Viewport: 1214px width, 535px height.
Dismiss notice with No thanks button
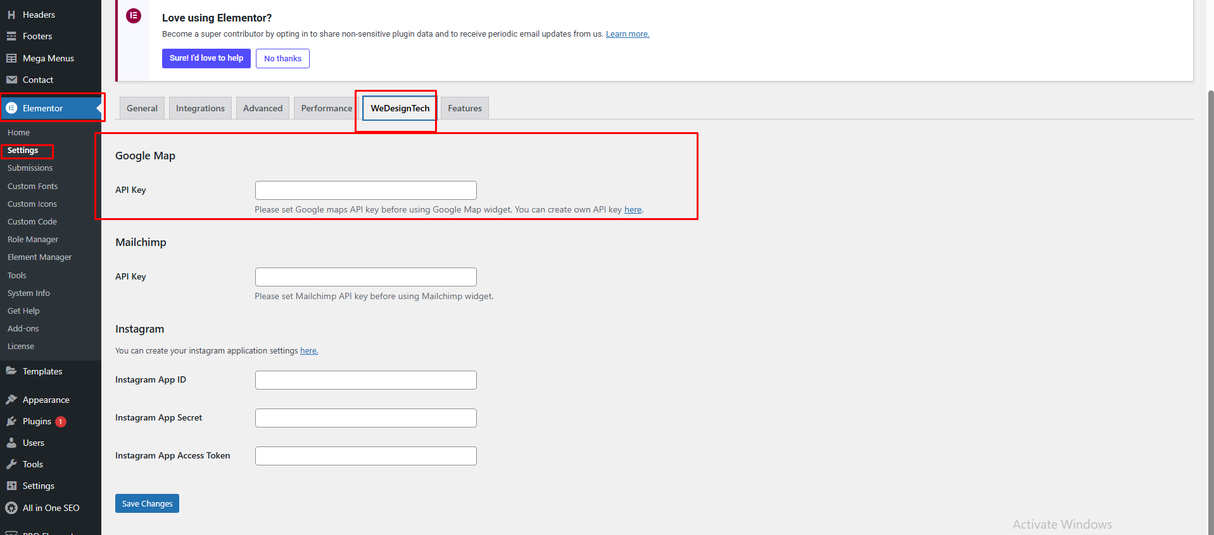coord(282,58)
